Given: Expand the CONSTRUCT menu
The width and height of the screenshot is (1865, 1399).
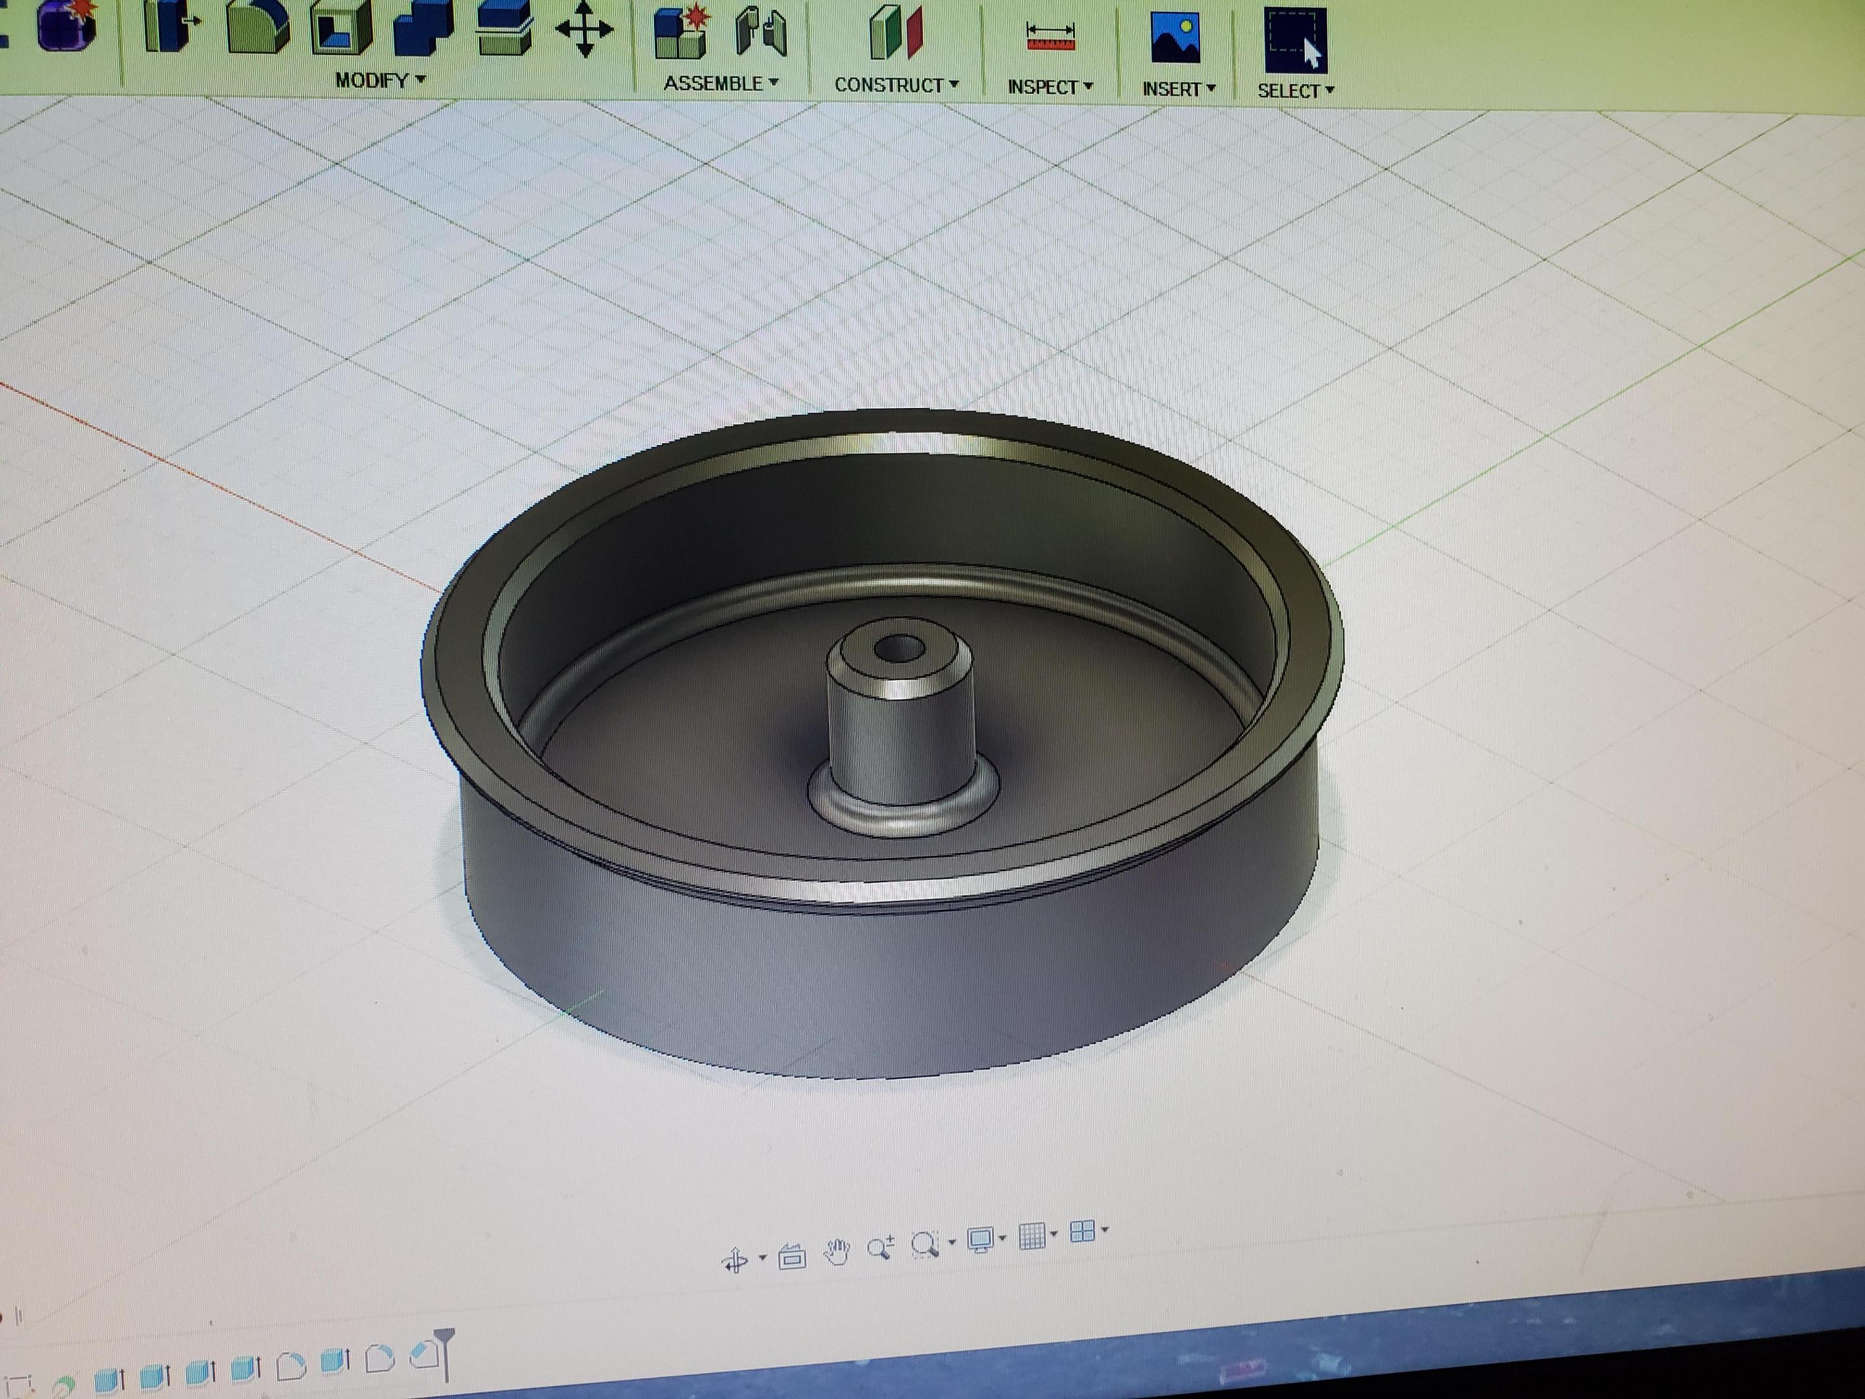Looking at the screenshot, I should tap(896, 85).
